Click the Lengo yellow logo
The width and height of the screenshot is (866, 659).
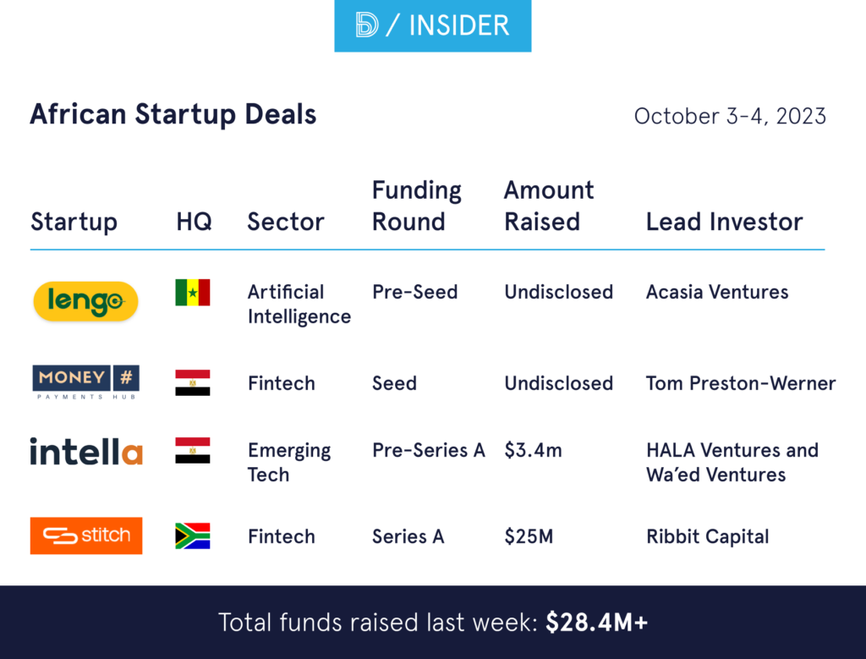tap(85, 302)
